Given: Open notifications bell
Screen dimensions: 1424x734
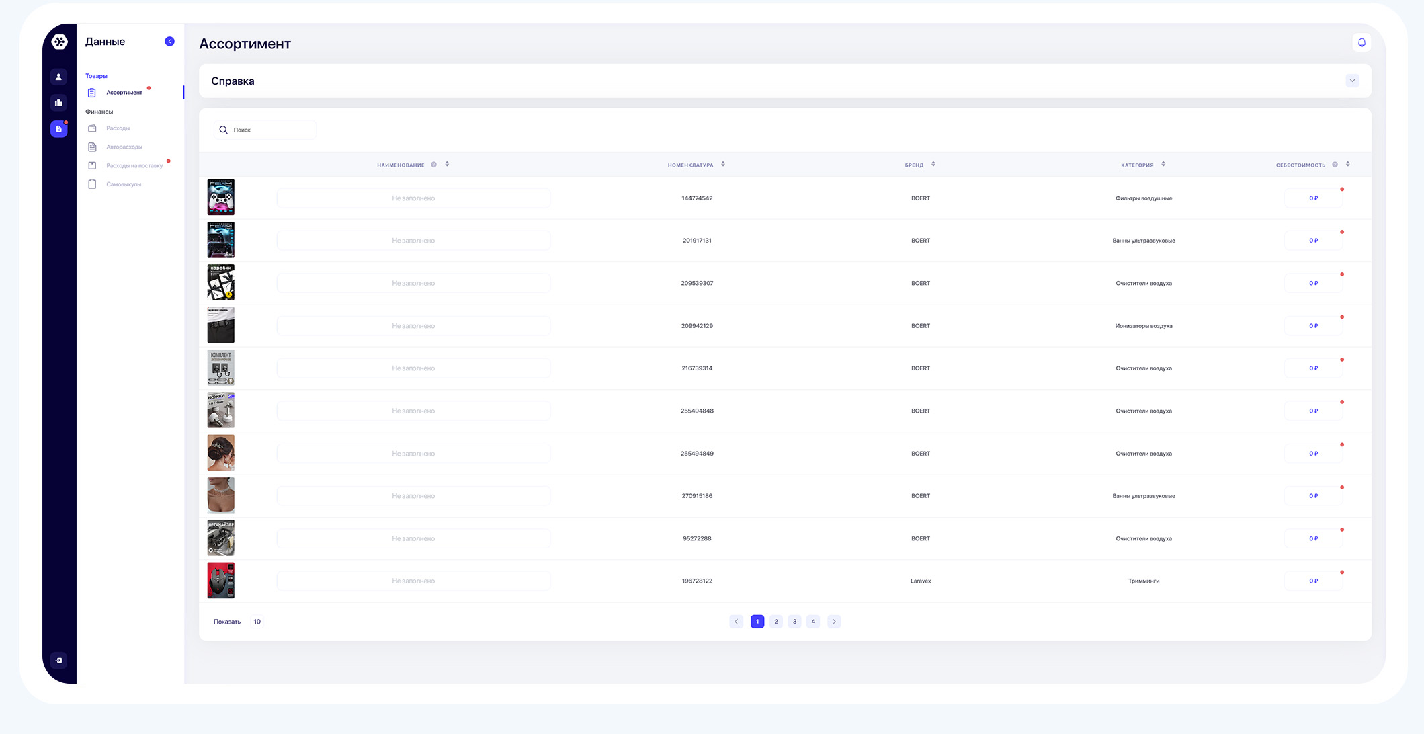Looking at the screenshot, I should pos(1362,42).
